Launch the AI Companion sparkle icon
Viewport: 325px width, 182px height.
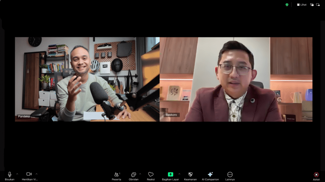click(x=210, y=175)
